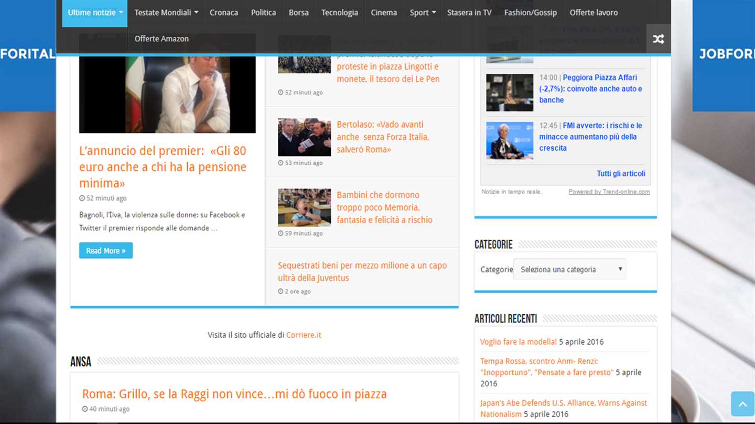The height and width of the screenshot is (424, 755).
Task: Visit the Corriere.it official site link
Action: 304,335
